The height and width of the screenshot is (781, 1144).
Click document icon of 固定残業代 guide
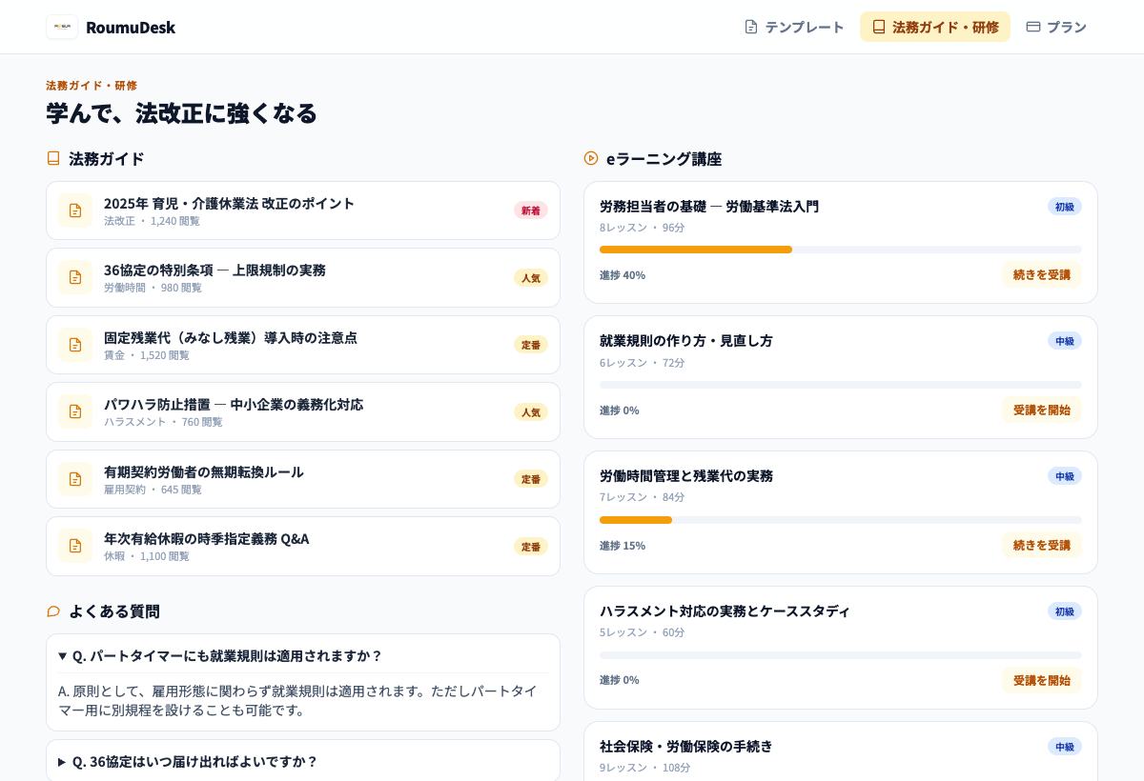75,345
